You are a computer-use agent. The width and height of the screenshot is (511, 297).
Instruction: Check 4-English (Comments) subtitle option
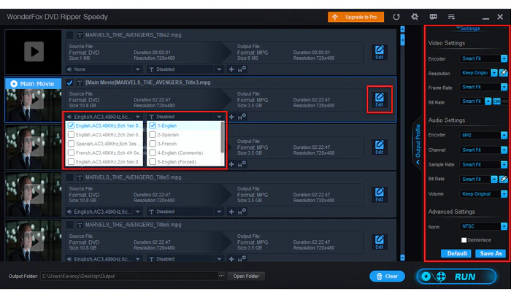(153, 153)
